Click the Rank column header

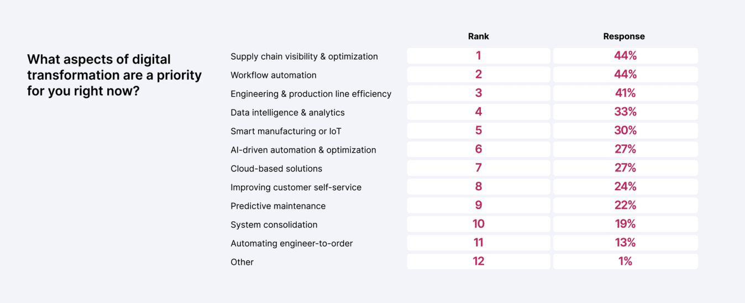pyautogui.click(x=478, y=36)
